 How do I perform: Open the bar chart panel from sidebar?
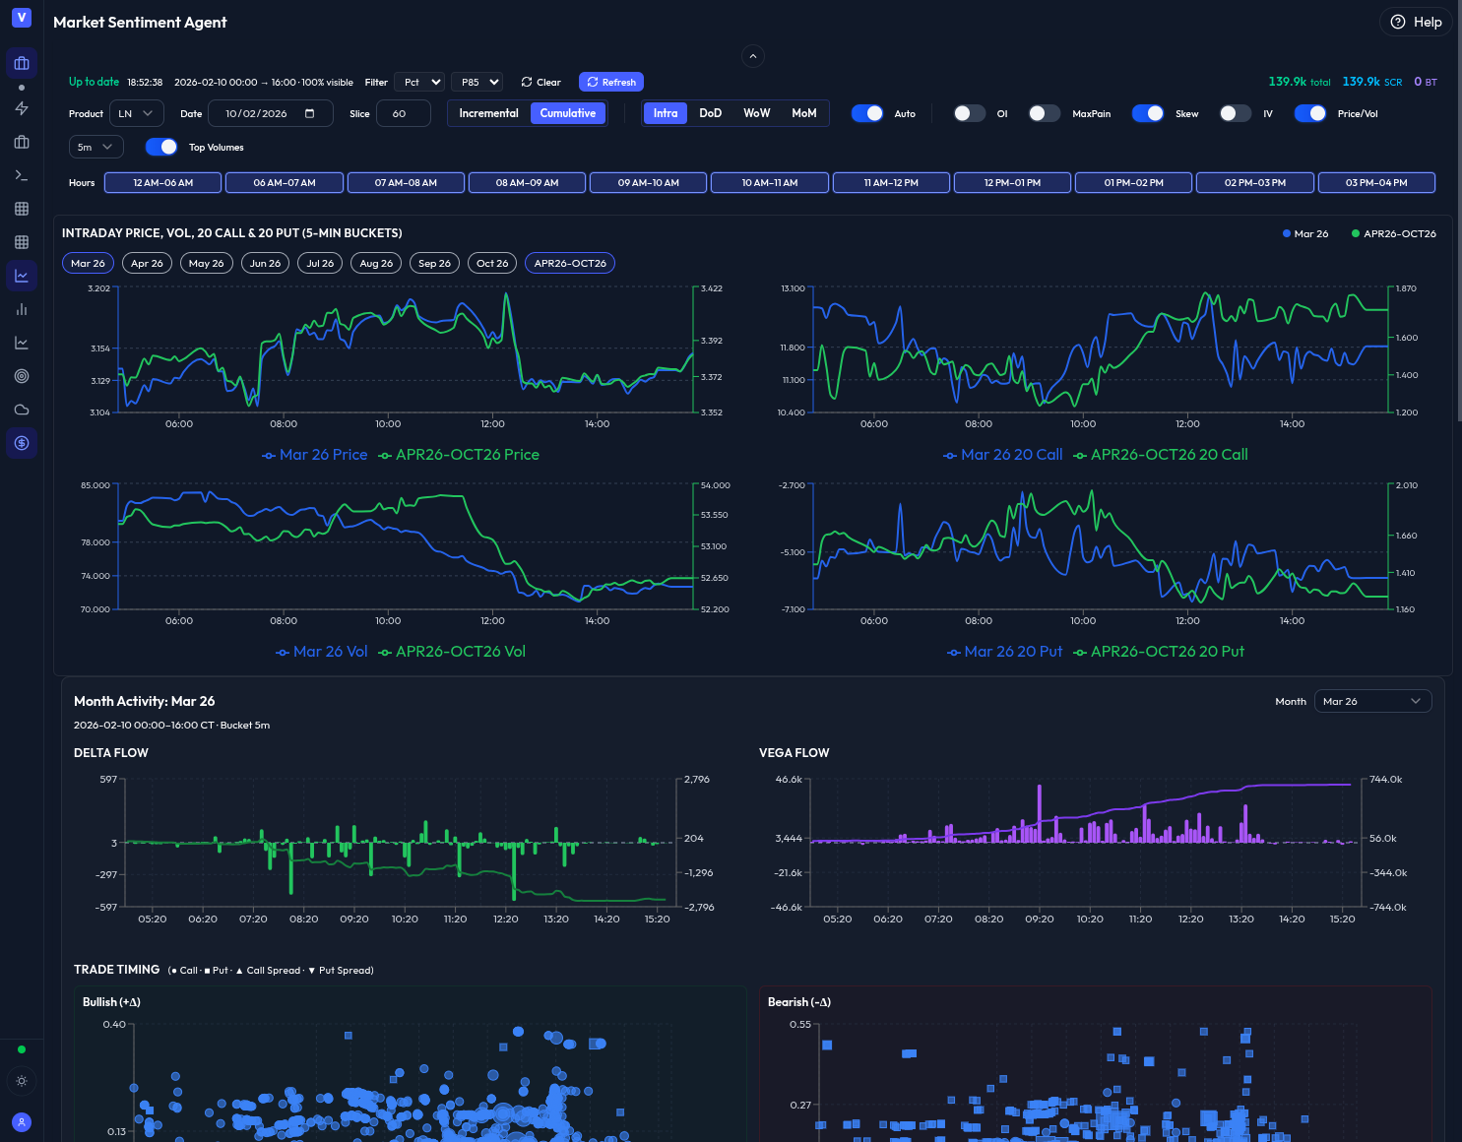(22, 309)
